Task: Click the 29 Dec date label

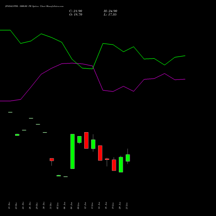Action: click(37, 206)
